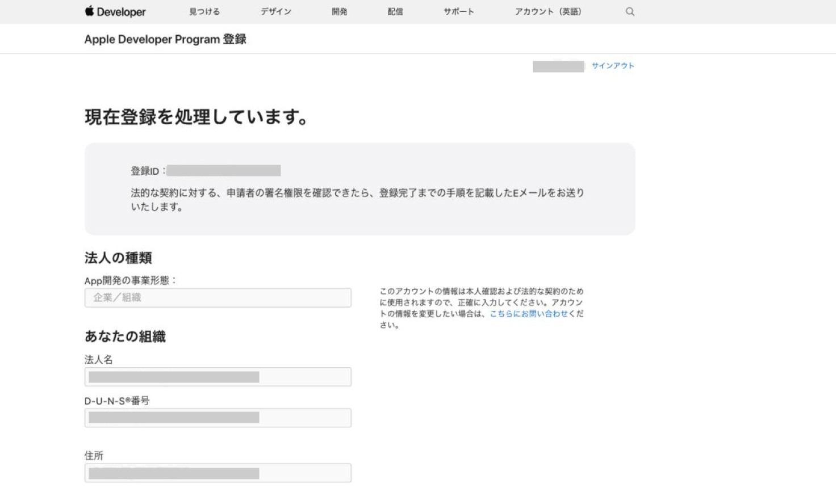Image resolution: width=836 pixels, height=488 pixels.
Task: Click the 現在登録を処理しています heading
Action: coord(197,117)
